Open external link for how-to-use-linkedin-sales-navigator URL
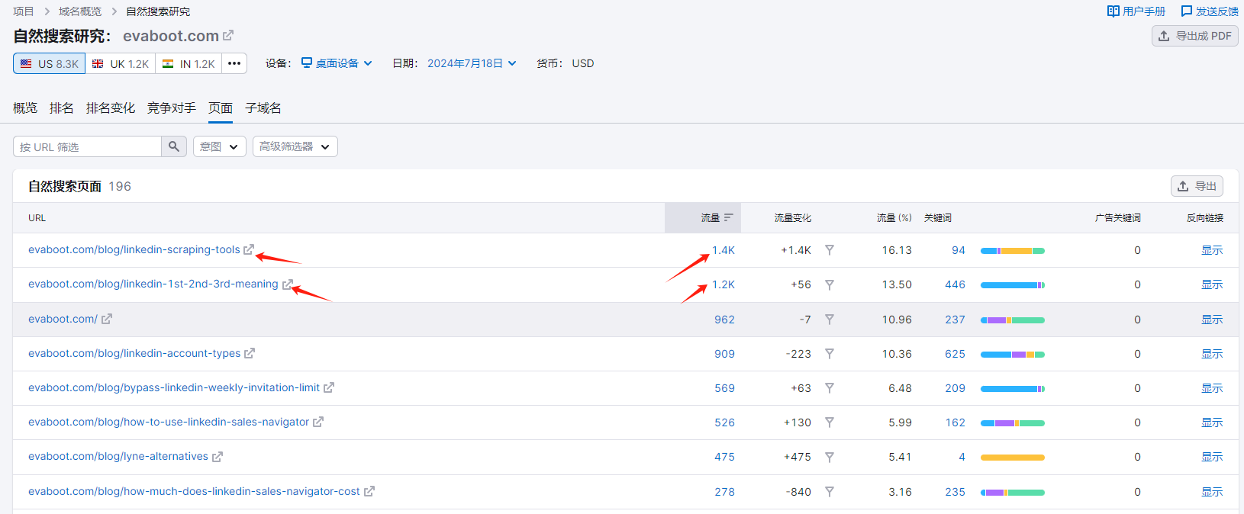This screenshot has width=1244, height=514. tap(318, 422)
